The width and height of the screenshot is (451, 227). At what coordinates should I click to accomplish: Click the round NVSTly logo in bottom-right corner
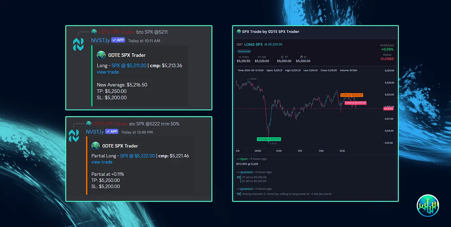[x=428, y=206]
